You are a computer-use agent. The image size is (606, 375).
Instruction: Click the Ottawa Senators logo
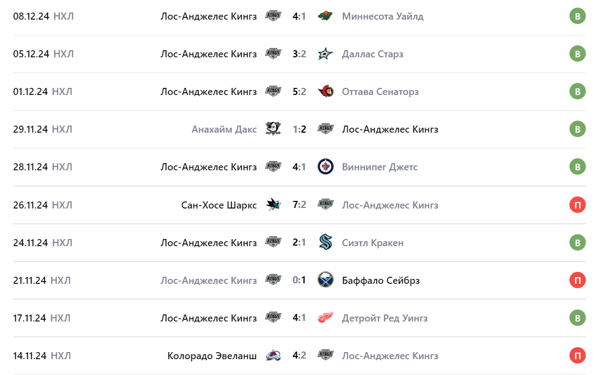tap(325, 91)
